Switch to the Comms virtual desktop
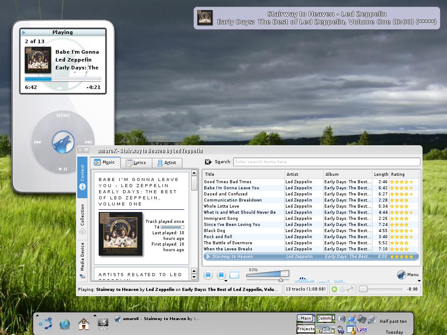 (x=325, y=318)
